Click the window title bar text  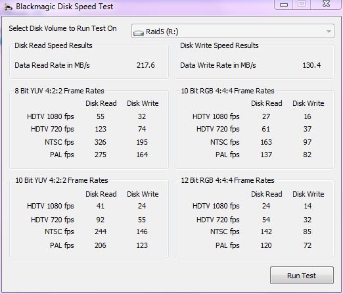(64, 7)
